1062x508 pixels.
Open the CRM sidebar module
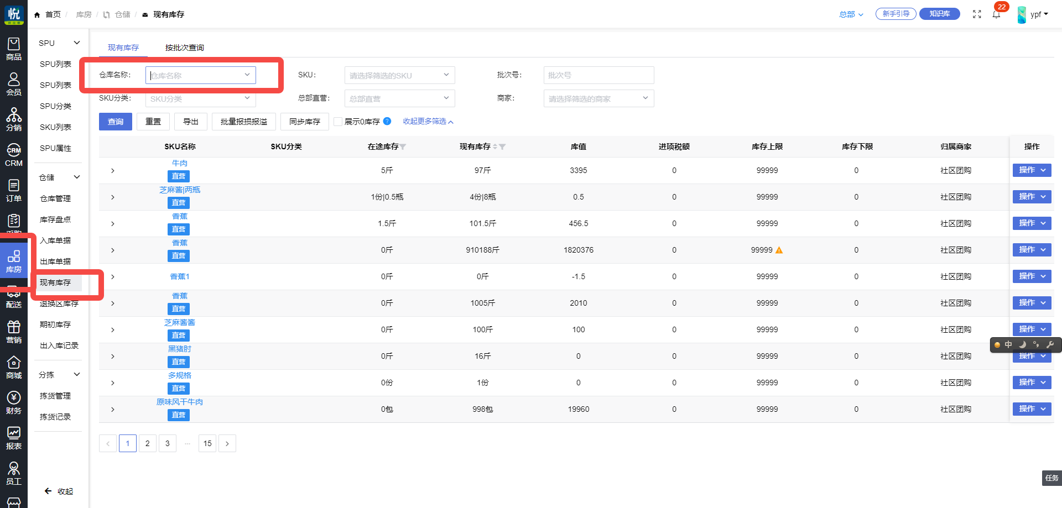pos(14,155)
